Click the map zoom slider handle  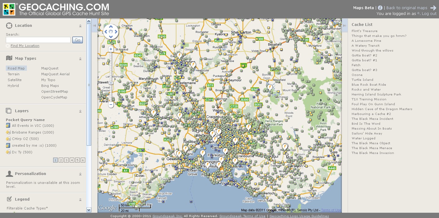[x=111, y=83]
